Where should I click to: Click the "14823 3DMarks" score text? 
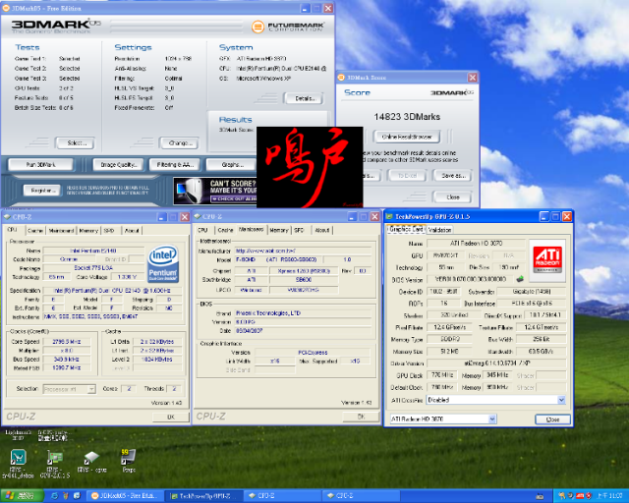407,117
